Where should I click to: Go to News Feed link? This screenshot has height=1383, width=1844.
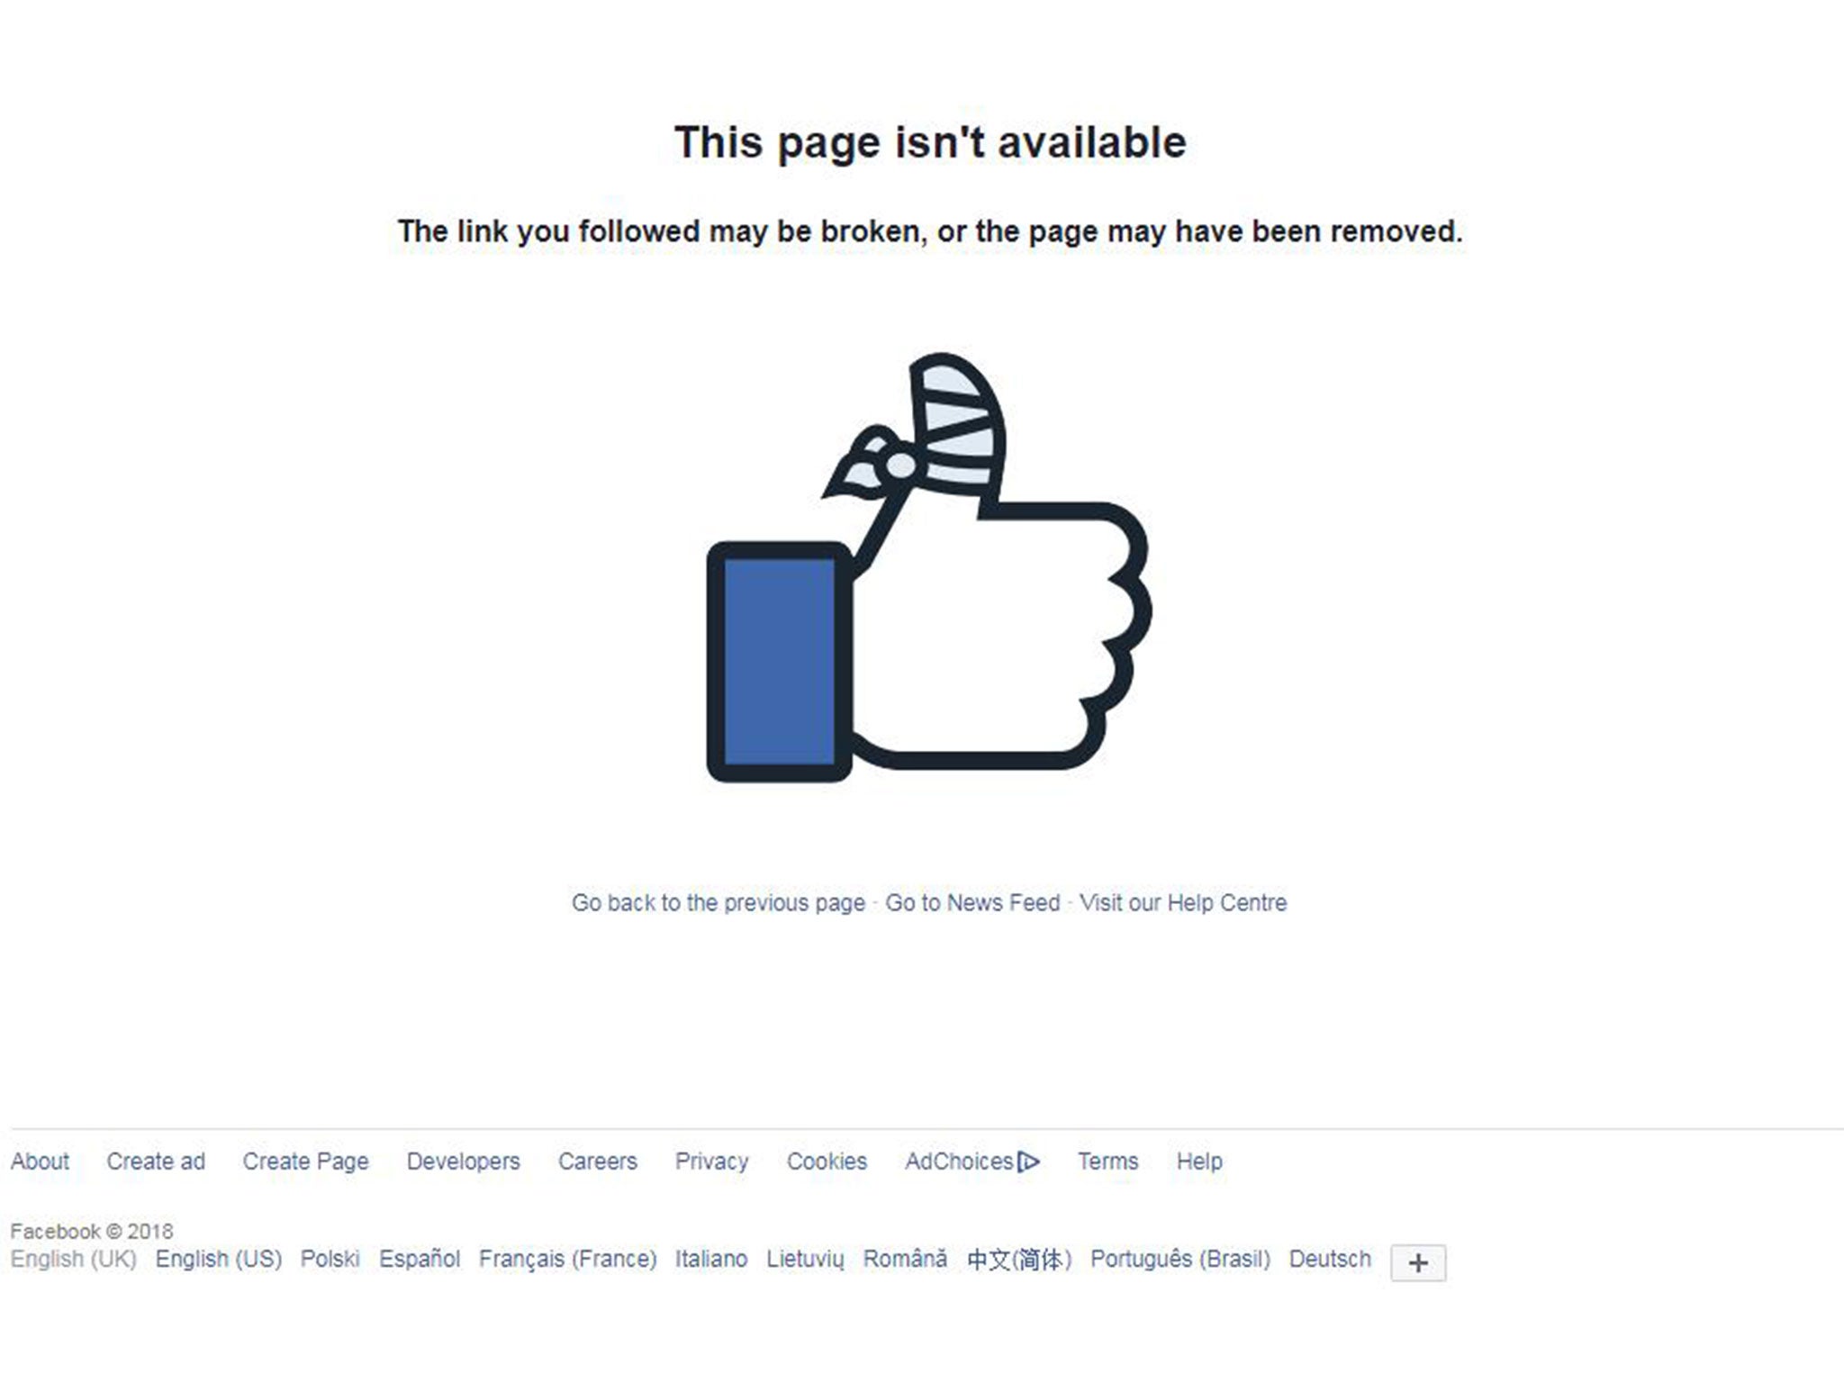point(972,902)
